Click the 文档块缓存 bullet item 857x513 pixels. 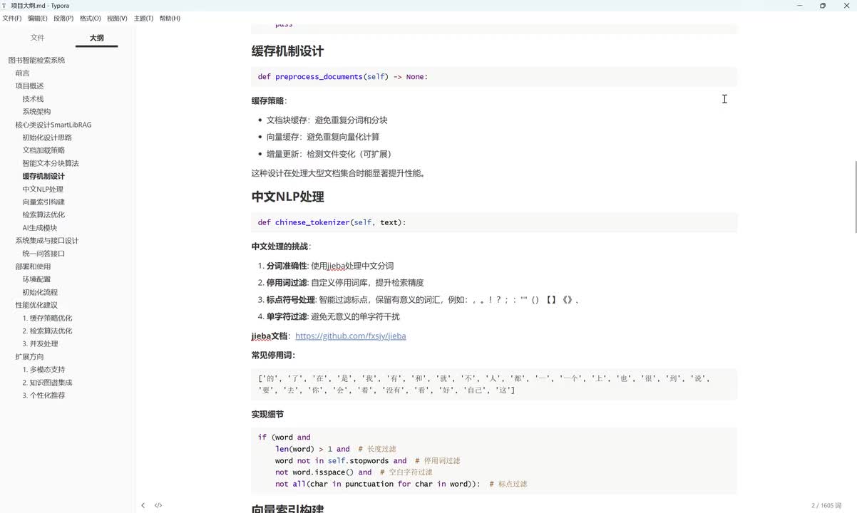point(327,120)
